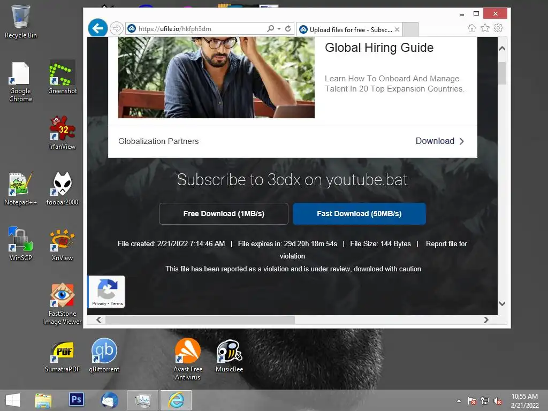The height and width of the screenshot is (411, 548).
Task: Select the IrfanView desktop shortcut
Action: tap(62, 133)
